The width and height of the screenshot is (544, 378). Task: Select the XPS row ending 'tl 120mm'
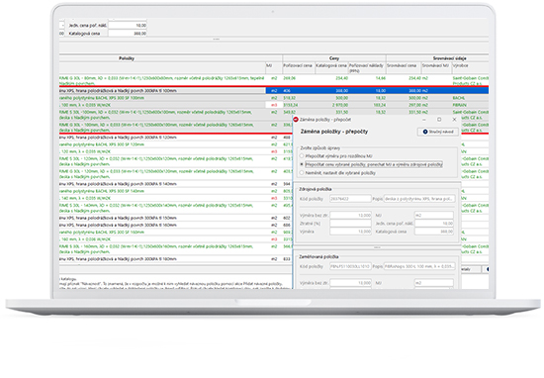tap(175, 138)
